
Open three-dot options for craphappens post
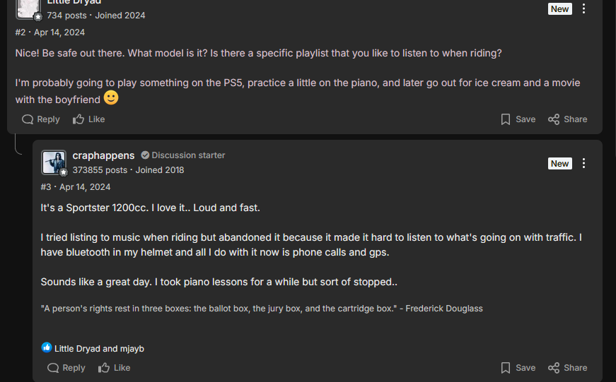click(x=583, y=163)
